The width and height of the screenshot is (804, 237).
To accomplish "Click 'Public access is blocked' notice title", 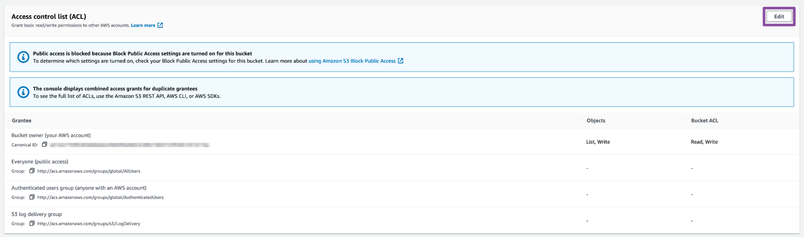I will click(142, 53).
